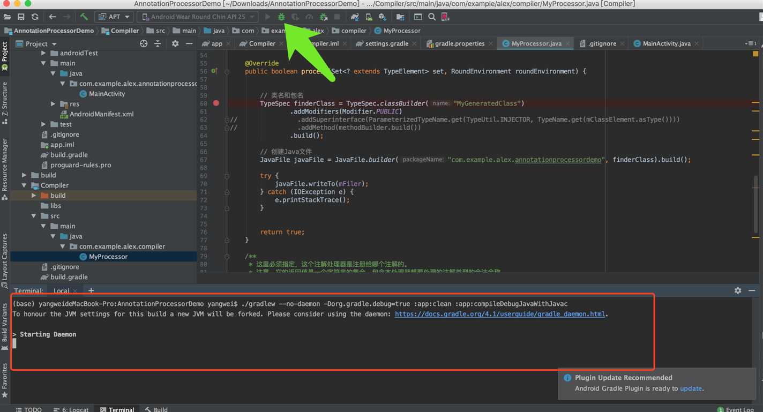Add a new terminal session with plus

click(91, 290)
